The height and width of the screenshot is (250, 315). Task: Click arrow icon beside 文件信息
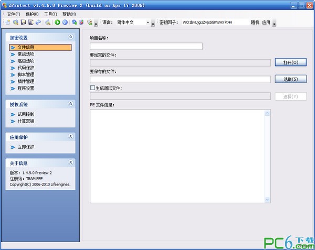coord(13,48)
